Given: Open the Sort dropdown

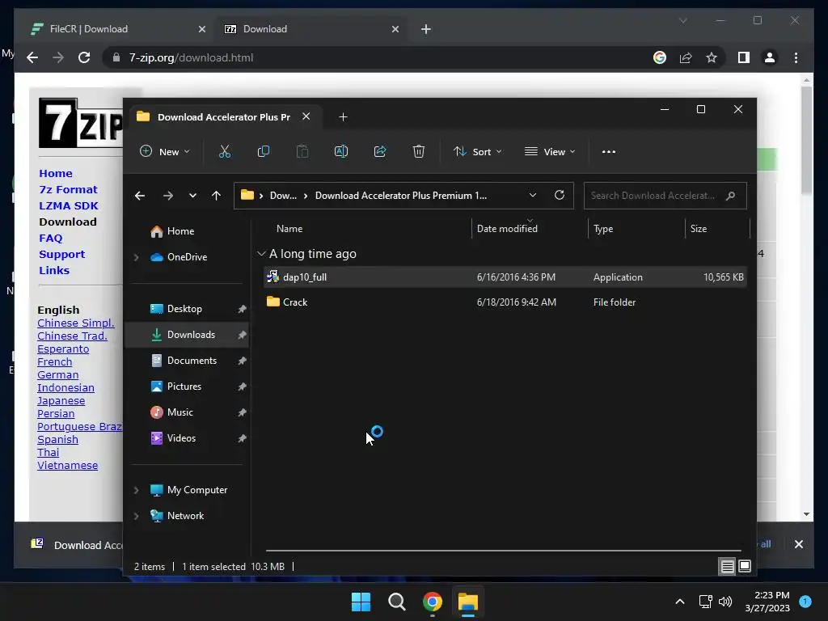Looking at the screenshot, I should pyautogui.click(x=478, y=151).
